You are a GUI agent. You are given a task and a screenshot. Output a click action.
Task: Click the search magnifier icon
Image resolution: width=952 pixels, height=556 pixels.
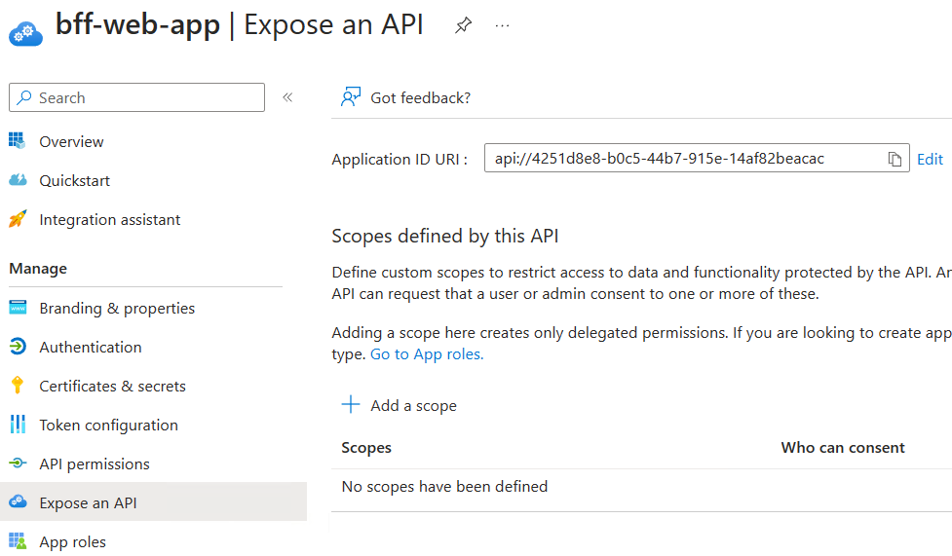click(24, 97)
